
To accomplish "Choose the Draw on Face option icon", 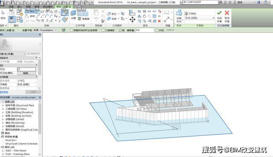I will (x=64, y=13).
